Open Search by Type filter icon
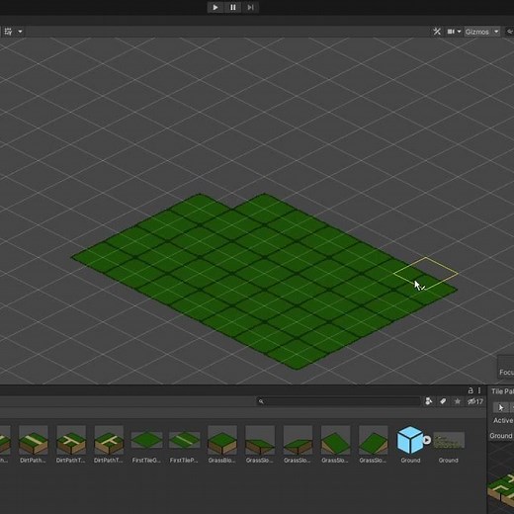The height and width of the screenshot is (514, 514). click(x=429, y=401)
